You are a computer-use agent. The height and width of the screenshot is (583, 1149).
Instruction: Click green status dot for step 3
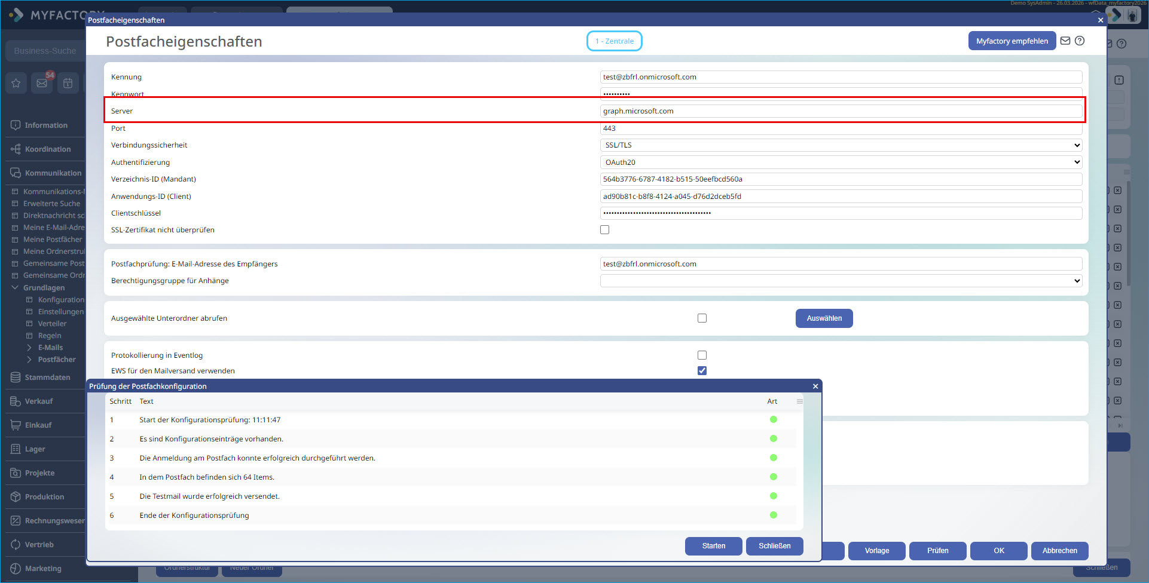pos(774,458)
